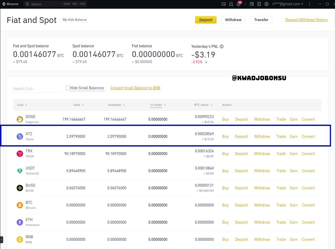Viewport: 335px width, 249px height.
Task: Click Trade in the XTZ row
Action: 281,137
